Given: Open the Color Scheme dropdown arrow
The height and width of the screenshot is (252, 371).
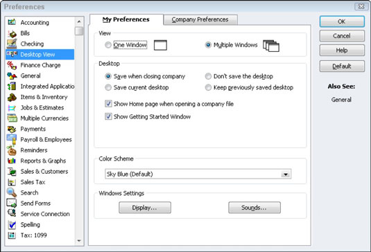Looking at the screenshot, I should tap(286, 174).
